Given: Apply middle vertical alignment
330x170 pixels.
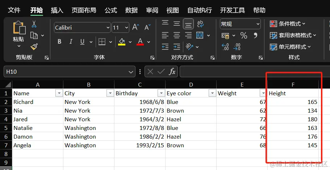Looking at the screenshot, I should (x=176, y=23).
